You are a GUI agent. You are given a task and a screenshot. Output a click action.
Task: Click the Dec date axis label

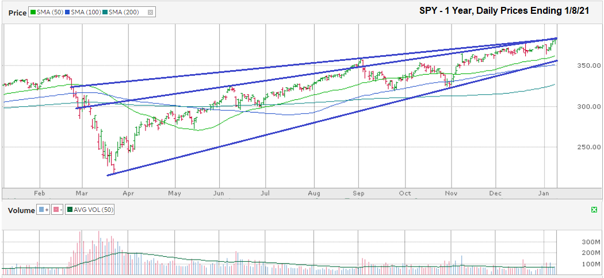pyautogui.click(x=495, y=194)
